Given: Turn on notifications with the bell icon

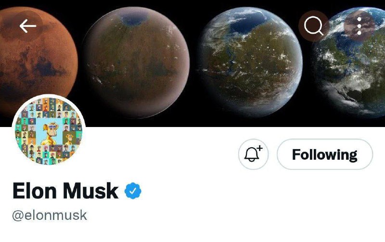Looking at the screenshot, I should (x=254, y=154).
